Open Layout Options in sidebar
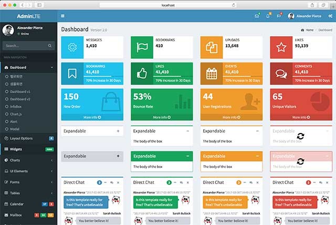This screenshot has width=336, height=225. (x=29, y=138)
